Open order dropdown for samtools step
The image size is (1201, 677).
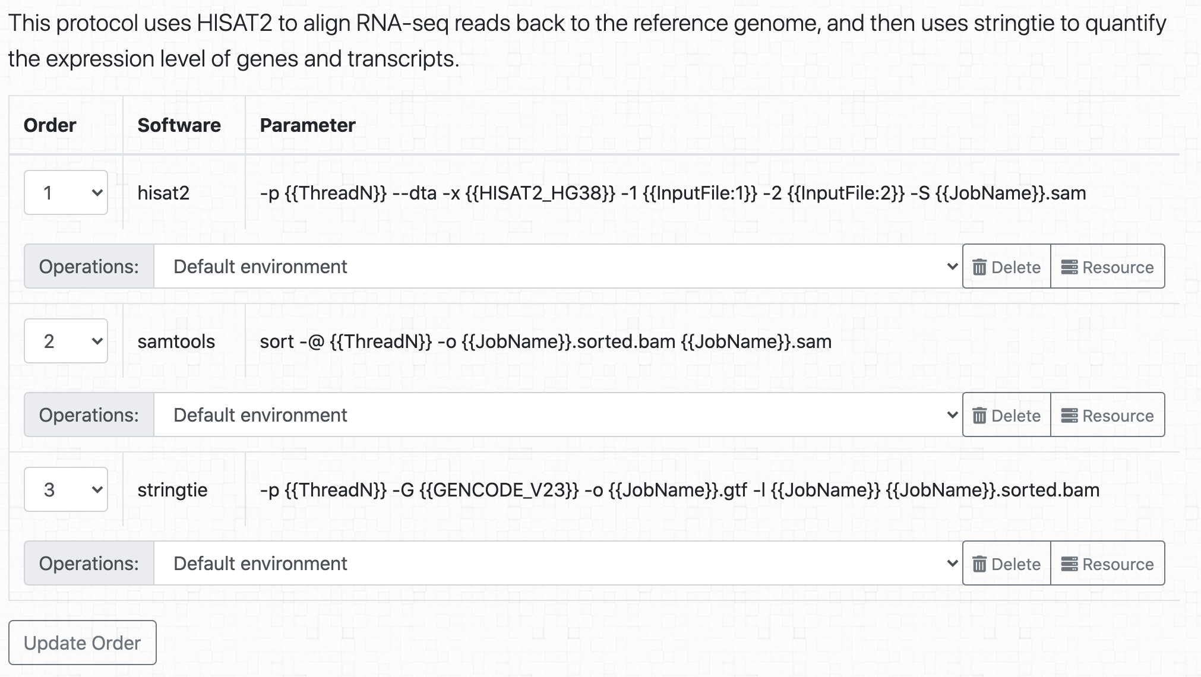tap(66, 341)
